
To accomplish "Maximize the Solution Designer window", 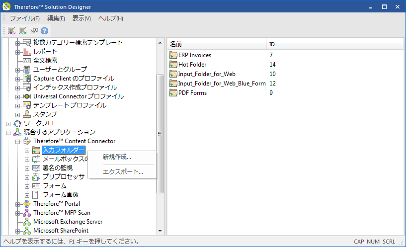I will click(384, 7).
